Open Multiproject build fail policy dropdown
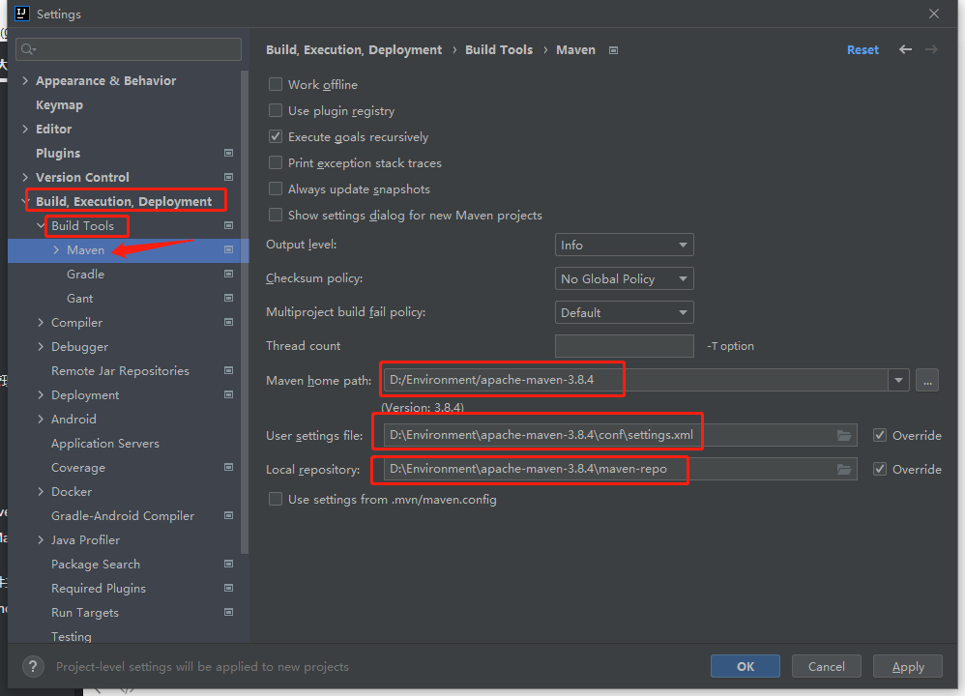Screen dimensions: 965x696 click(x=624, y=312)
